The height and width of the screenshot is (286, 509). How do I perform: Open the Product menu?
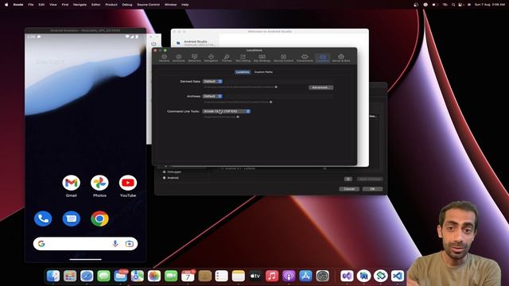(111, 5)
